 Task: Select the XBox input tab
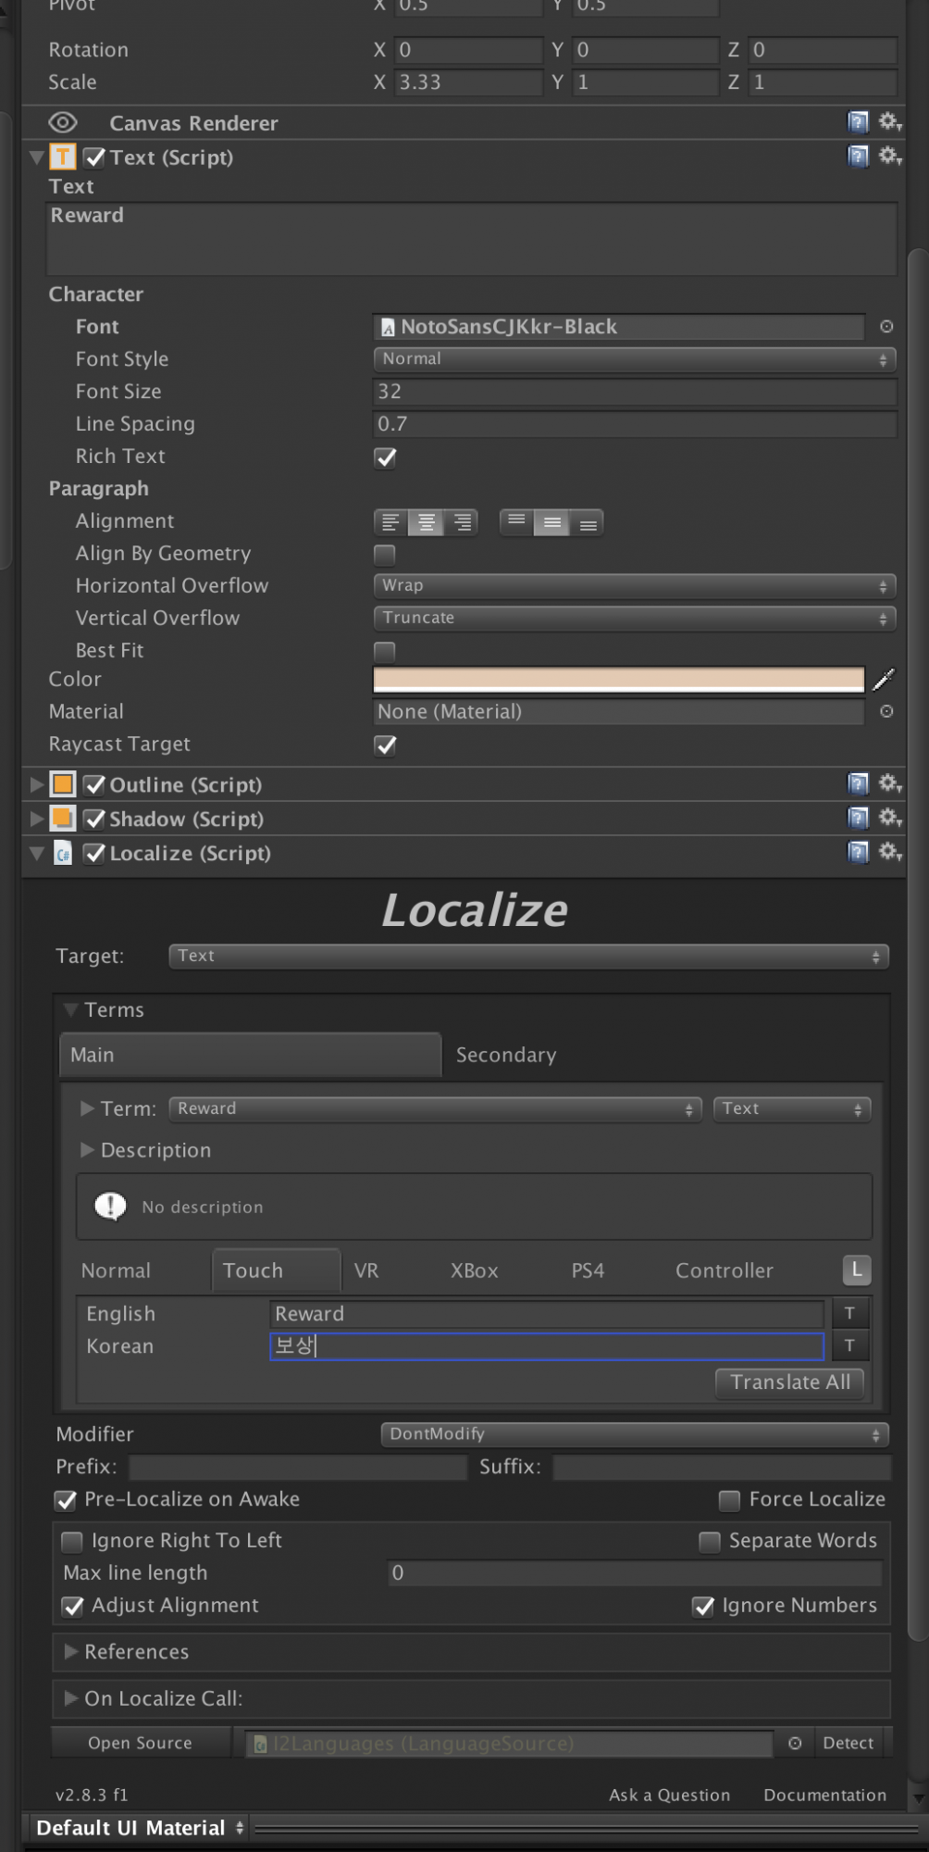pyautogui.click(x=474, y=1270)
